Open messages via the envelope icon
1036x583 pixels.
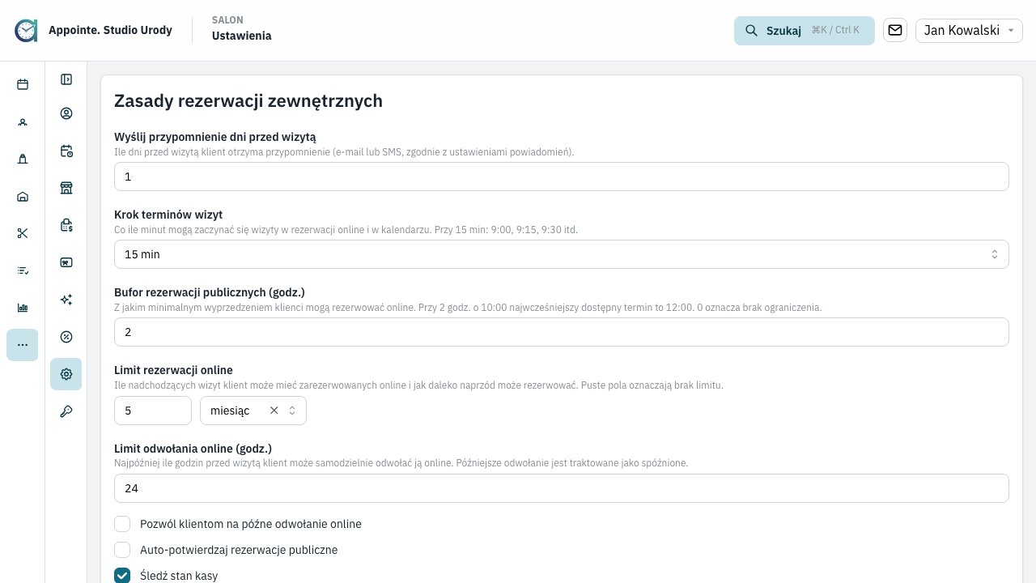click(895, 30)
